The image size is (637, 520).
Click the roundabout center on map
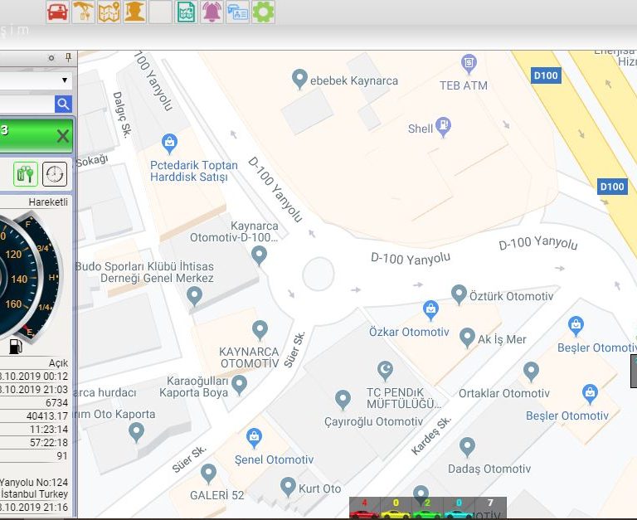318,275
